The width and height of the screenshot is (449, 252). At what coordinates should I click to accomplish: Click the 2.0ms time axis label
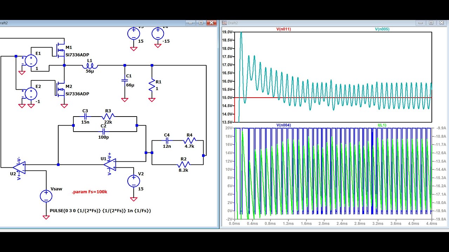click(324, 223)
